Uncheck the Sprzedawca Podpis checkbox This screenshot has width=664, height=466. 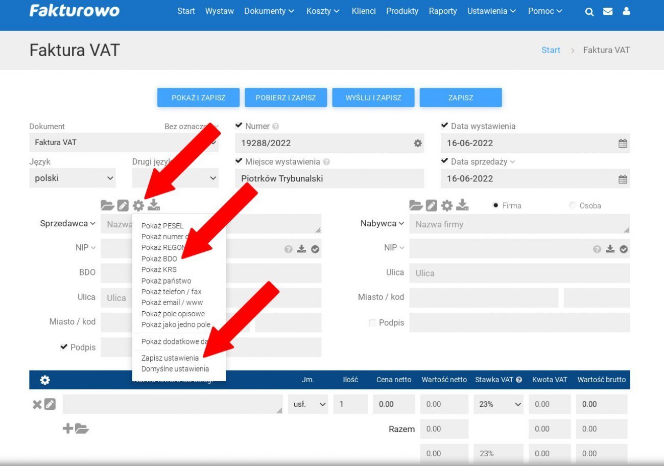[64, 347]
